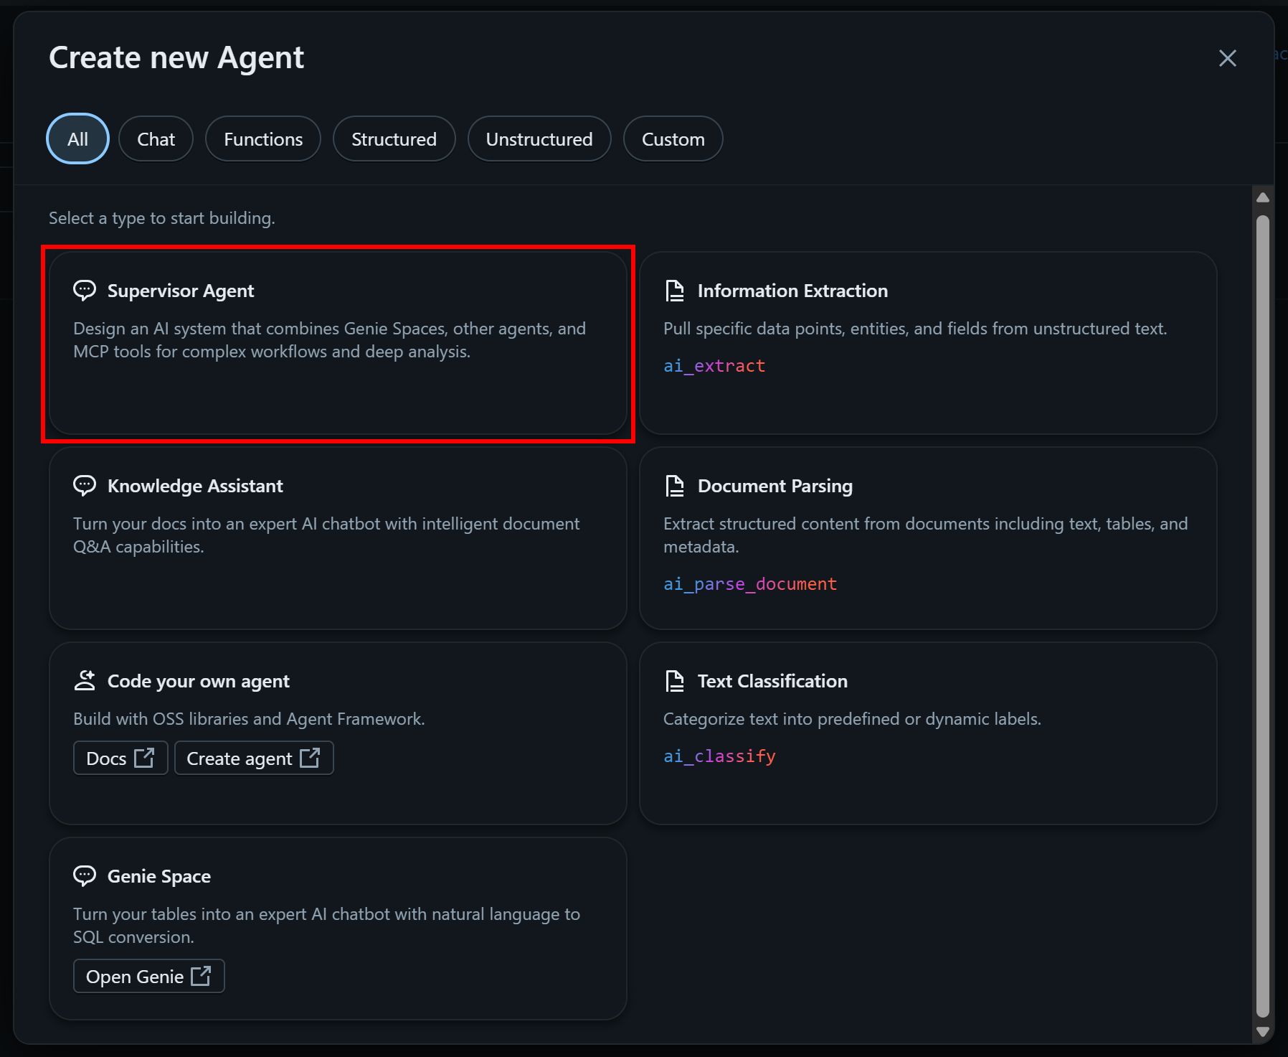This screenshot has height=1057, width=1288.
Task: Open Docs for coding your own agent
Action: click(x=120, y=758)
